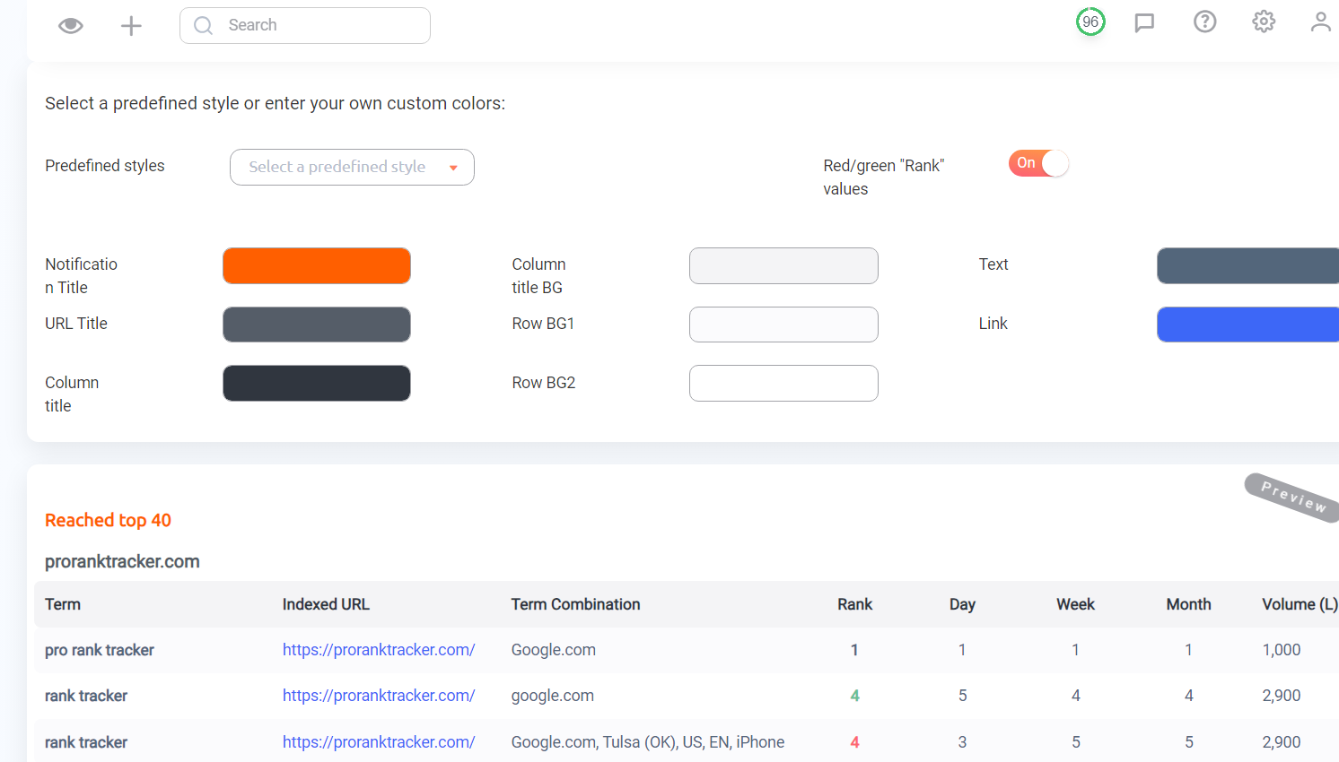
Task: Open the help question mark icon
Action: (x=1204, y=22)
